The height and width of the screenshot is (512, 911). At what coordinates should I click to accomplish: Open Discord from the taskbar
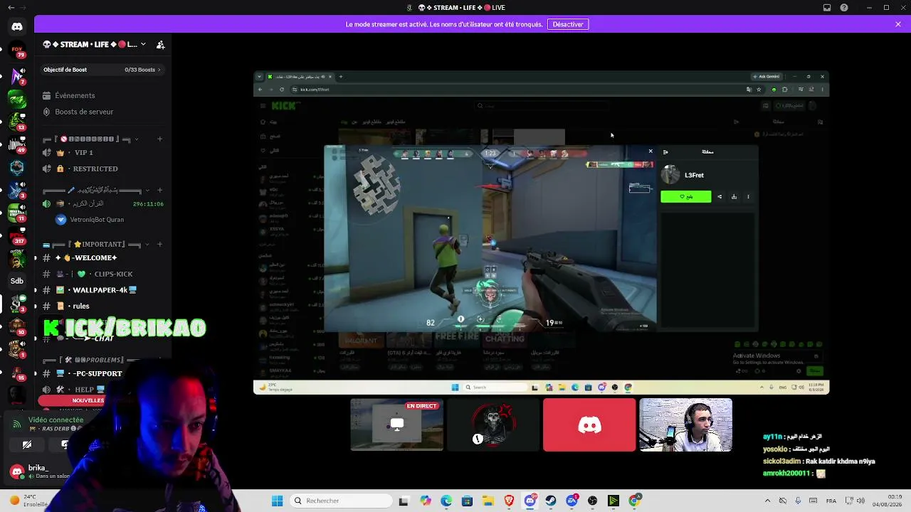tap(530, 501)
